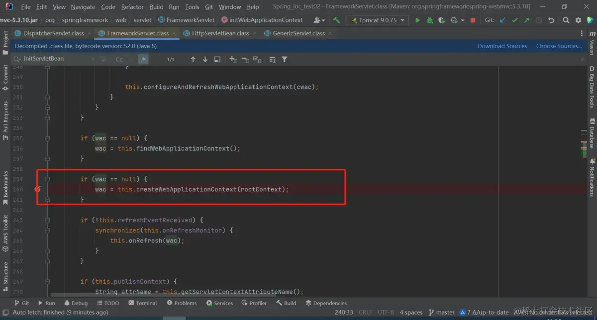Open the Tools menu

coord(192,7)
